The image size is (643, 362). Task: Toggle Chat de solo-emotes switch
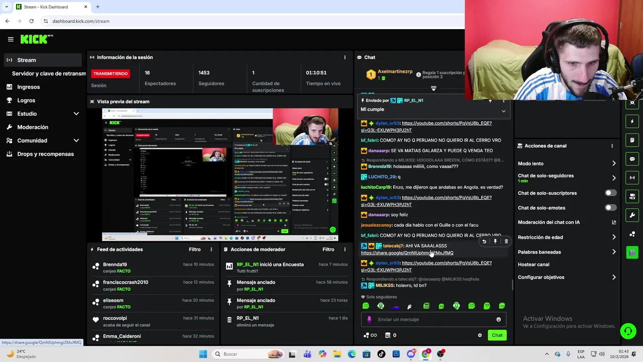tap(610, 208)
